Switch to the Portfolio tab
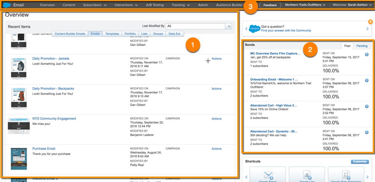375x182 pixels. click(x=130, y=34)
